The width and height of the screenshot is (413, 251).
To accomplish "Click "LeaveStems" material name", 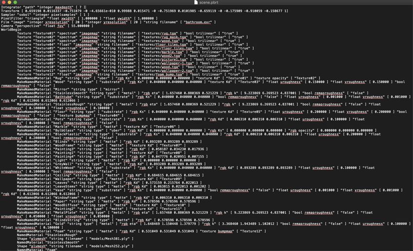I will point(65,186).
